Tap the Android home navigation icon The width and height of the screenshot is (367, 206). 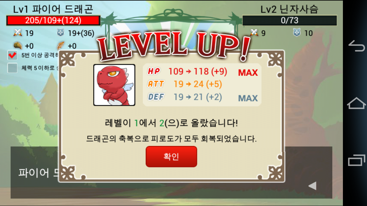(357, 103)
